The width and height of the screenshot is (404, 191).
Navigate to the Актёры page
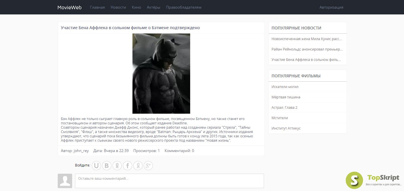click(x=154, y=7)
